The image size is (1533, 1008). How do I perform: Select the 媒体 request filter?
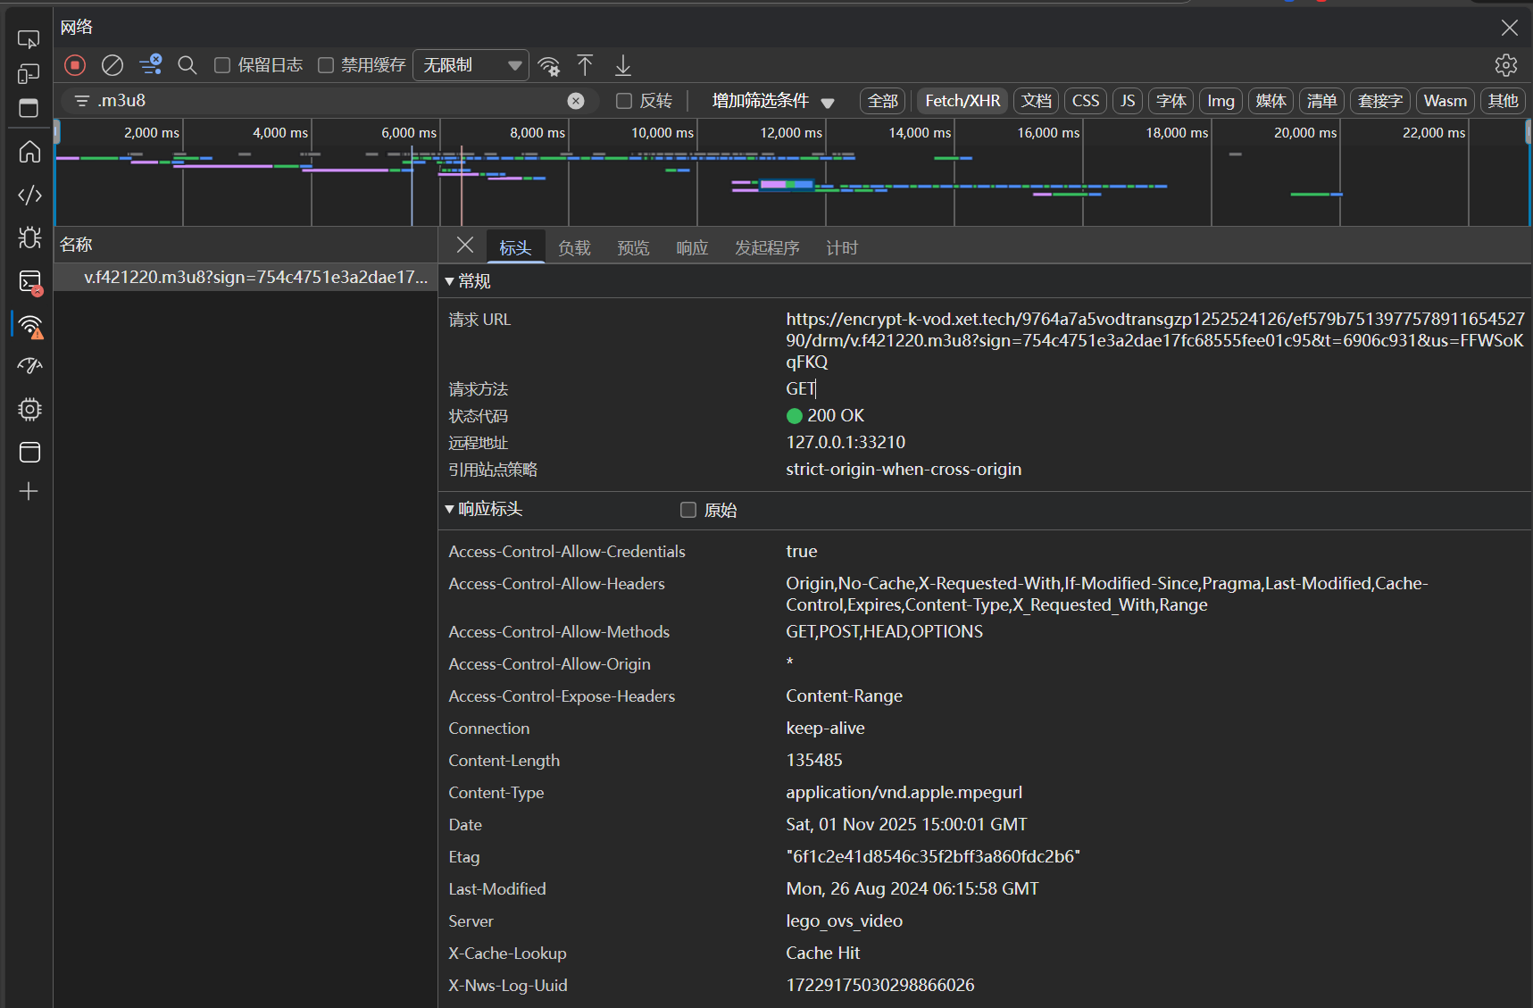click(1271, 101)
